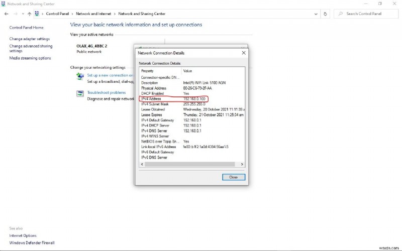
Task: Select the NetBIOS over Tcpip row
Action: pos(192,142)
